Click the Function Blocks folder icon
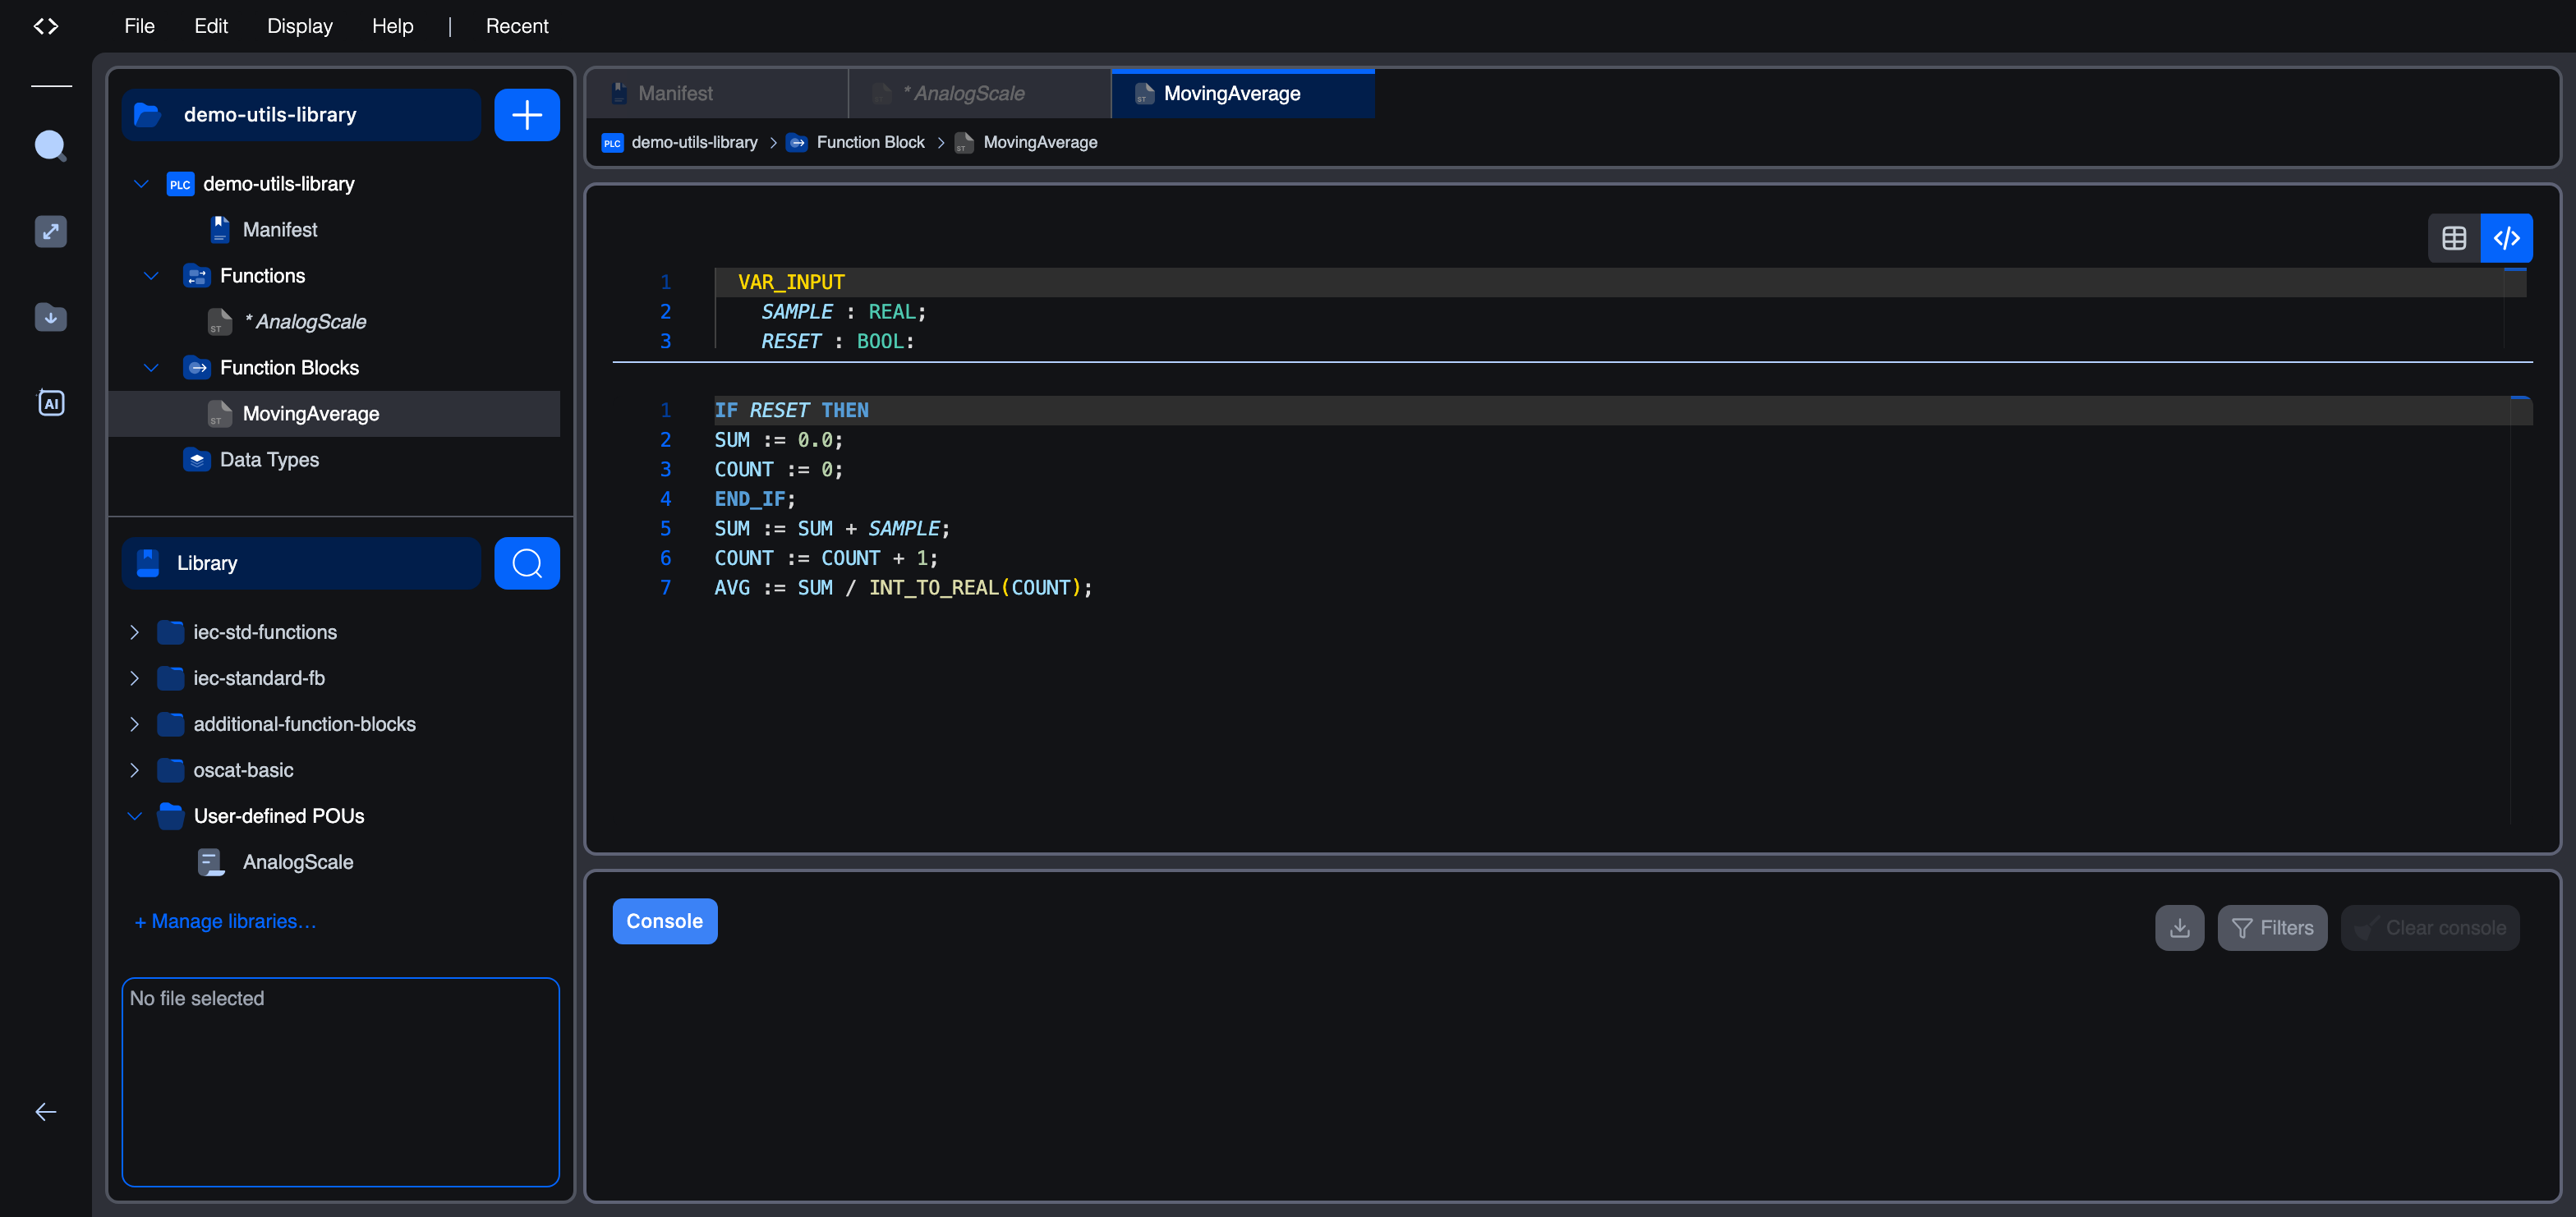This screenshot has width=2576, height=1217. 196,368
